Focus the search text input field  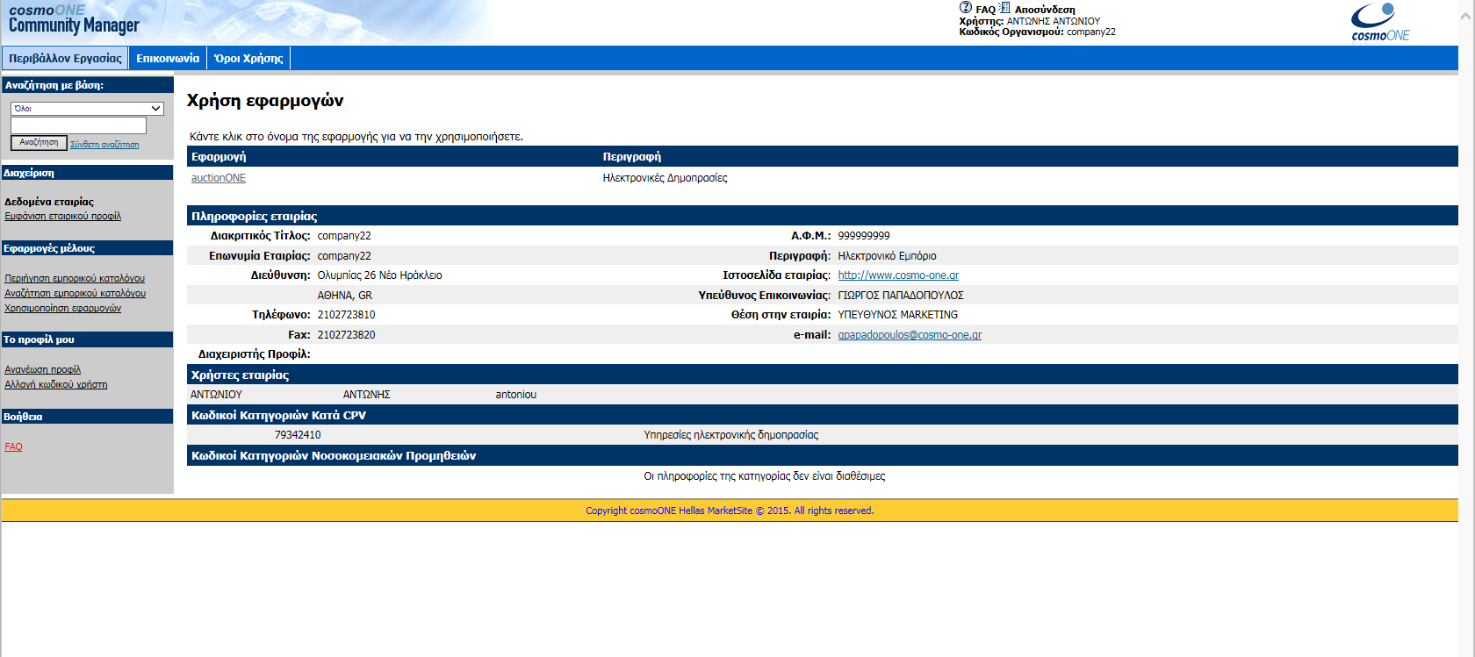coord(78,125)
